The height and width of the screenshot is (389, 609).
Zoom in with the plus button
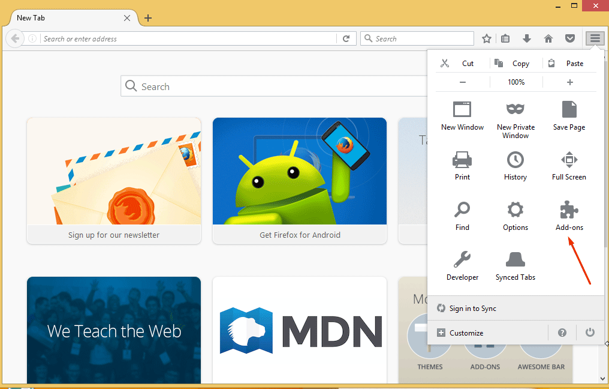[570, 82]
